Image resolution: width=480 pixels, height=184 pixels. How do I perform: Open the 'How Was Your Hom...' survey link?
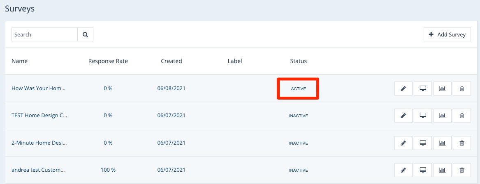pos(38,89)
